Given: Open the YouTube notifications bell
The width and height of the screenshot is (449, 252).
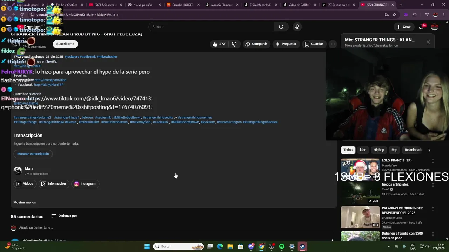Looking at the screenshot, I should pyautogui.click(x=422, y=27).
